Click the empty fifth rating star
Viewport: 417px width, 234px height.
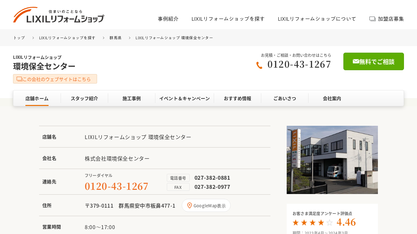pyautogui.click(x=329, y=223)
